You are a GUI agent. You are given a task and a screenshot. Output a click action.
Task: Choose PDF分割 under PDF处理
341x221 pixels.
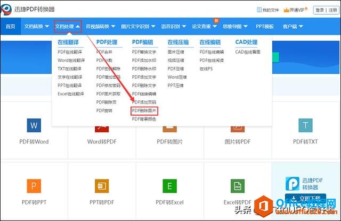[x=104, y=60]
